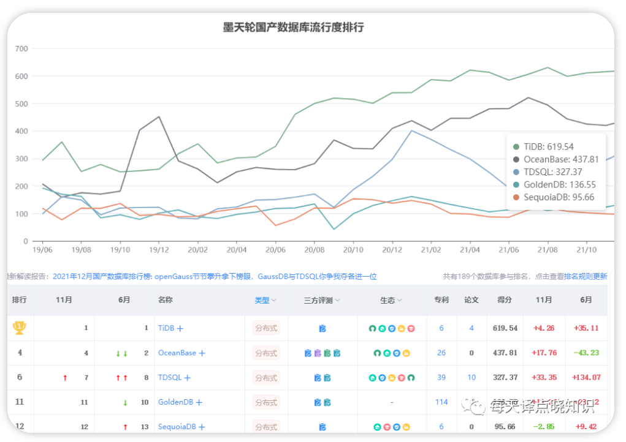Click score 619.54 in TiDB row
This screenshot has height=442, width=626.
[x=505, y=328]
